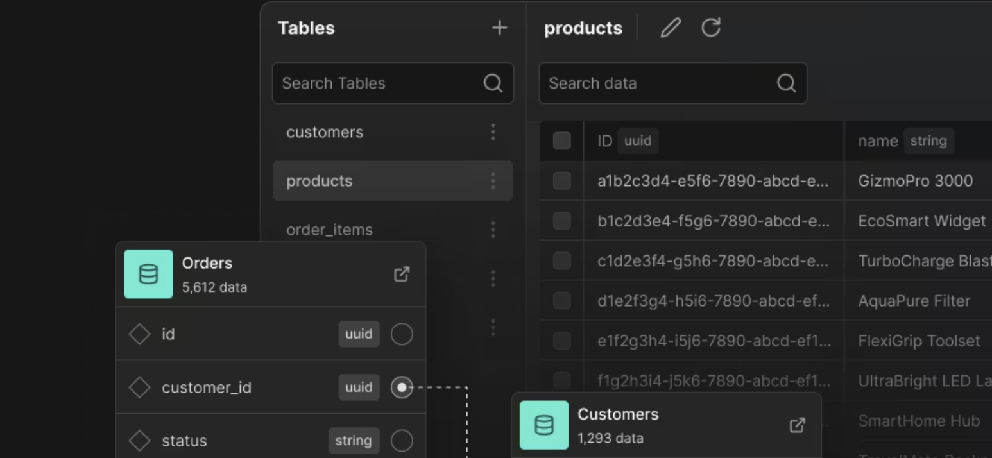The image size is (992, 458).
Task: Open Customers card external link icon
Action: pos(797,425)
